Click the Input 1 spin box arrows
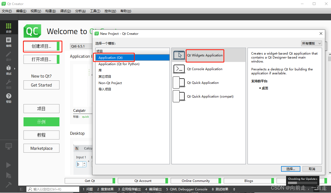Screen dimensions: 331x193 84,164
